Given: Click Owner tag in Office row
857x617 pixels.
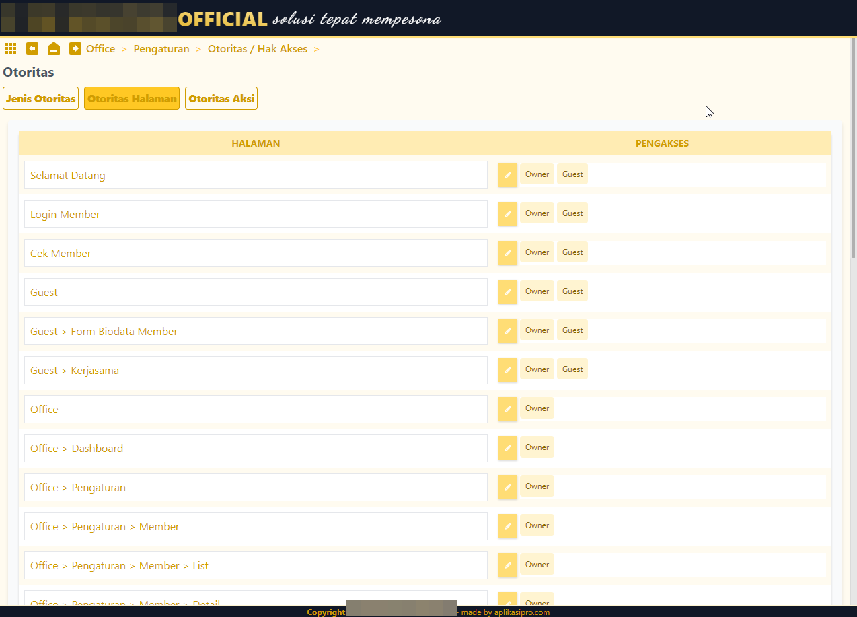Looking at the screenshot, I should [x=537, y=408].
